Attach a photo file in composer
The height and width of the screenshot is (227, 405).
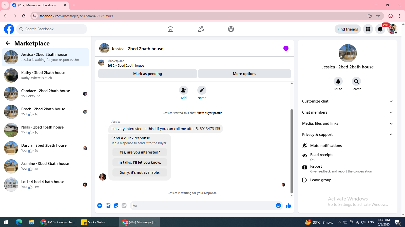pos(108,206)
